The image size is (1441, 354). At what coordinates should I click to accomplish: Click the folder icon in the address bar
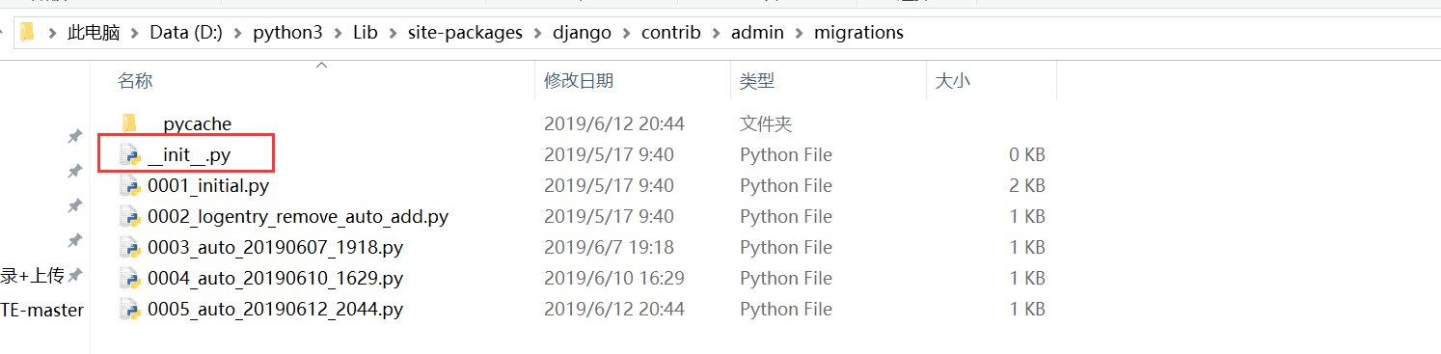tap(27, 33)
